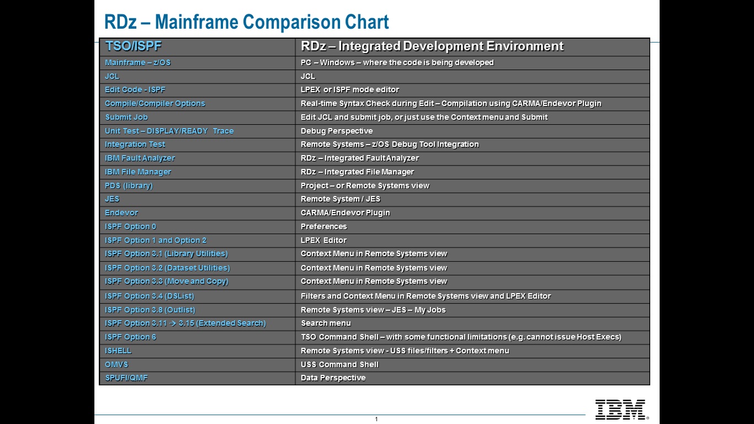The width and height of the screenshot is (754, 424).
Task: Select 'ISPF Option 3.4 (DSList)' cell
Action: point(198,296)
